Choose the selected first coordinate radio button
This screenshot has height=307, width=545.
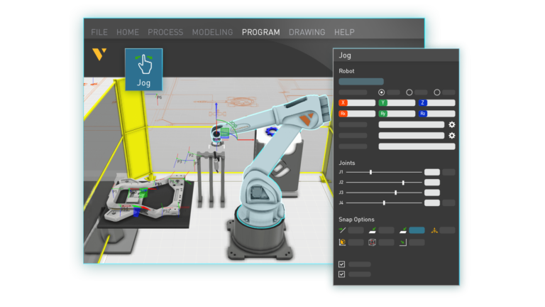381,92
